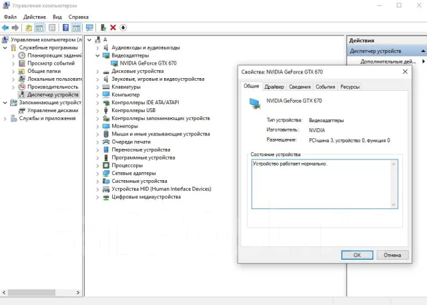Collapse the Видеоадаптеры category

coord(97,55)
